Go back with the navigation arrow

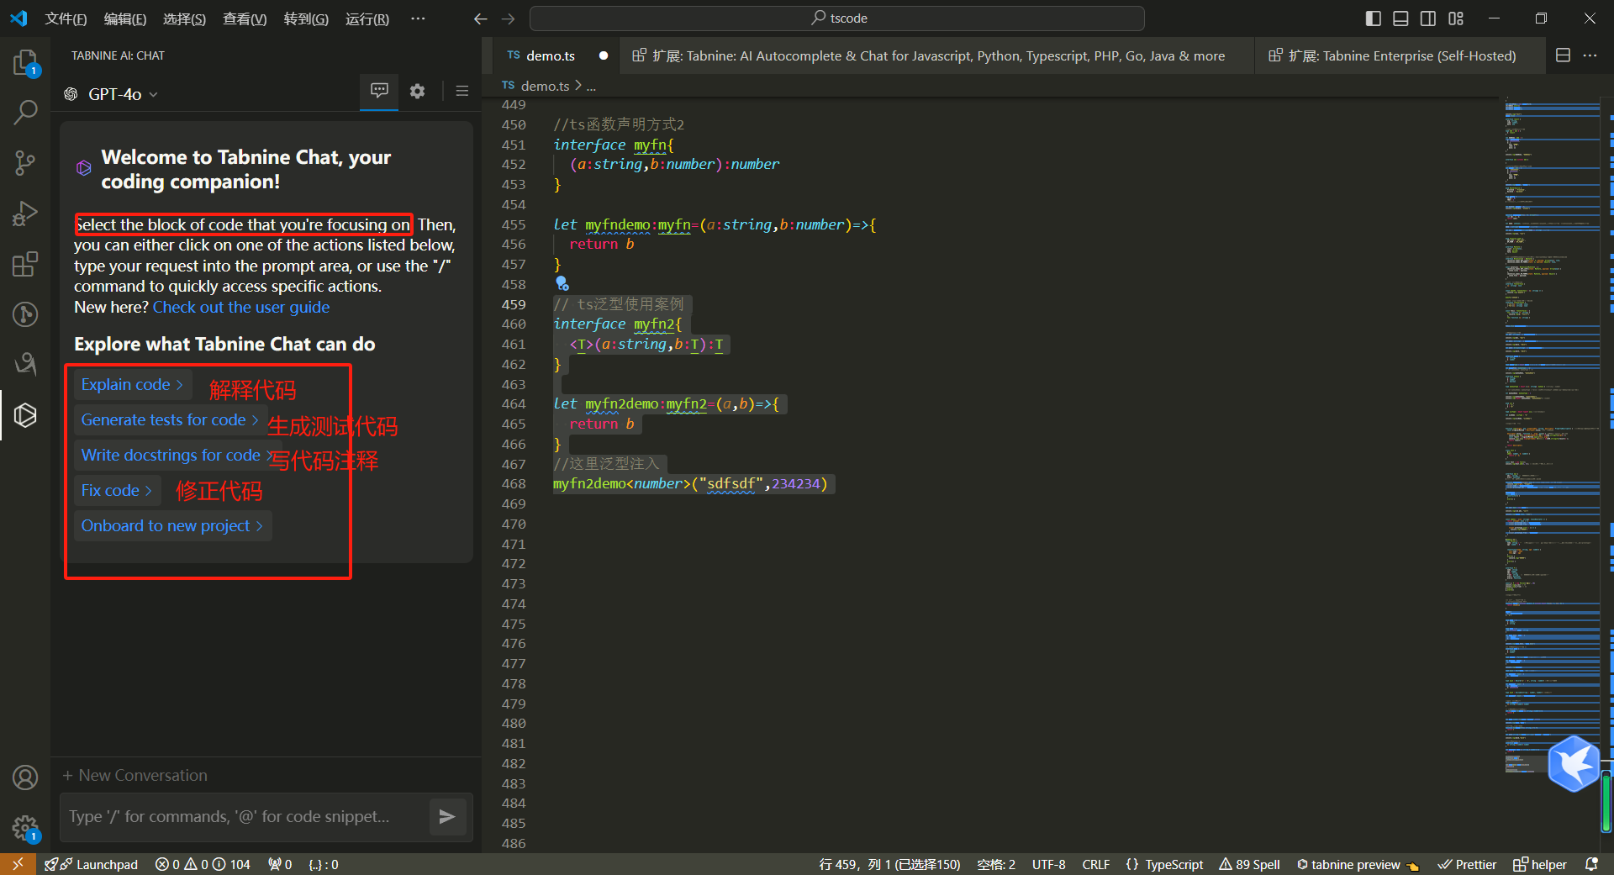pos(480,18)
